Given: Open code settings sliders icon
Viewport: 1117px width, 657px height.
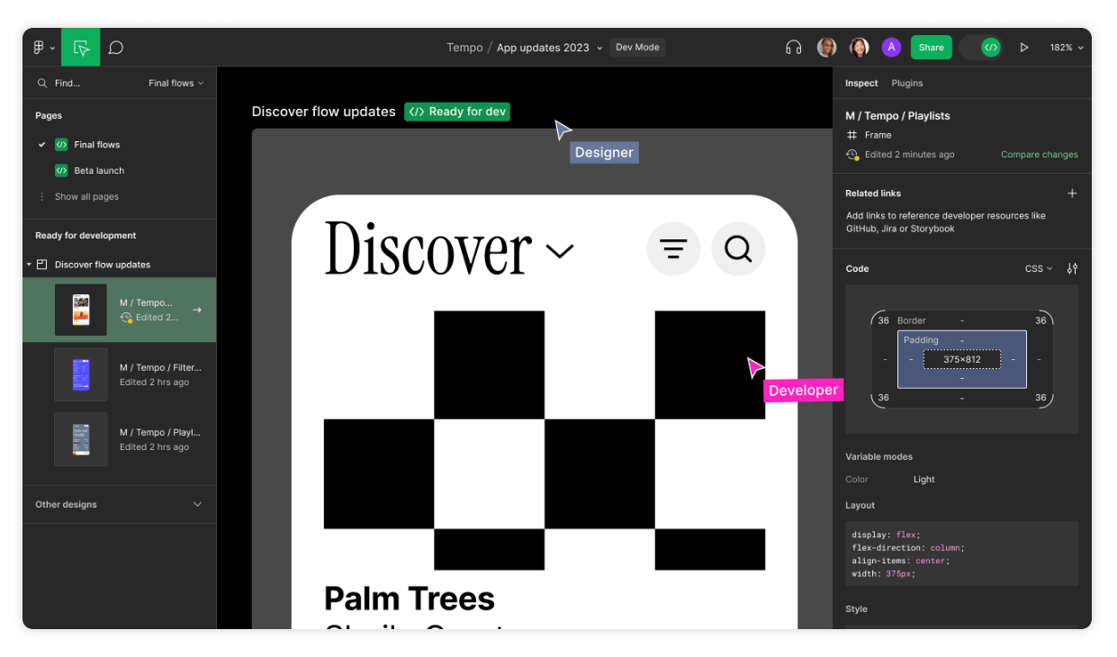Looking at the screenshot, I should [1072, 268].
